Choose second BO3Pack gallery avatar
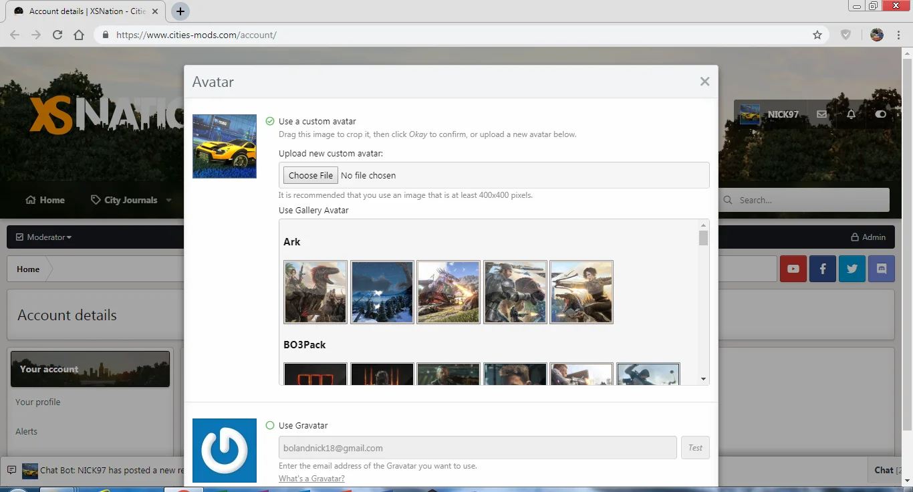 point(382,374)
